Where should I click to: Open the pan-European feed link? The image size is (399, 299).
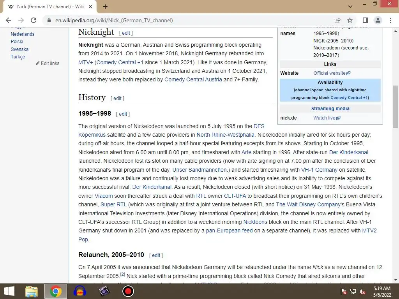(229, 230)
